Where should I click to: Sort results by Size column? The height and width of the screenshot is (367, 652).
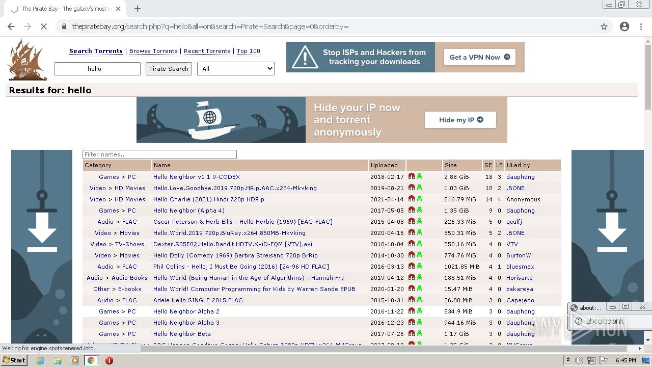coord(451,165)
